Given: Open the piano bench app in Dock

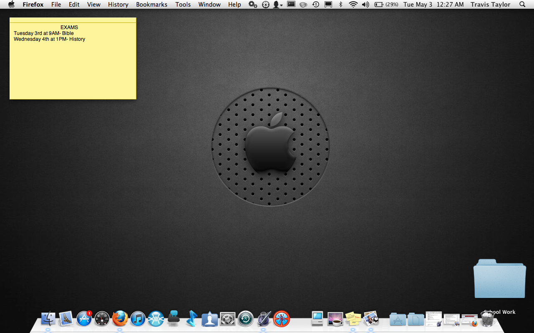Looking at the screenshot, I should pos(174,319).
